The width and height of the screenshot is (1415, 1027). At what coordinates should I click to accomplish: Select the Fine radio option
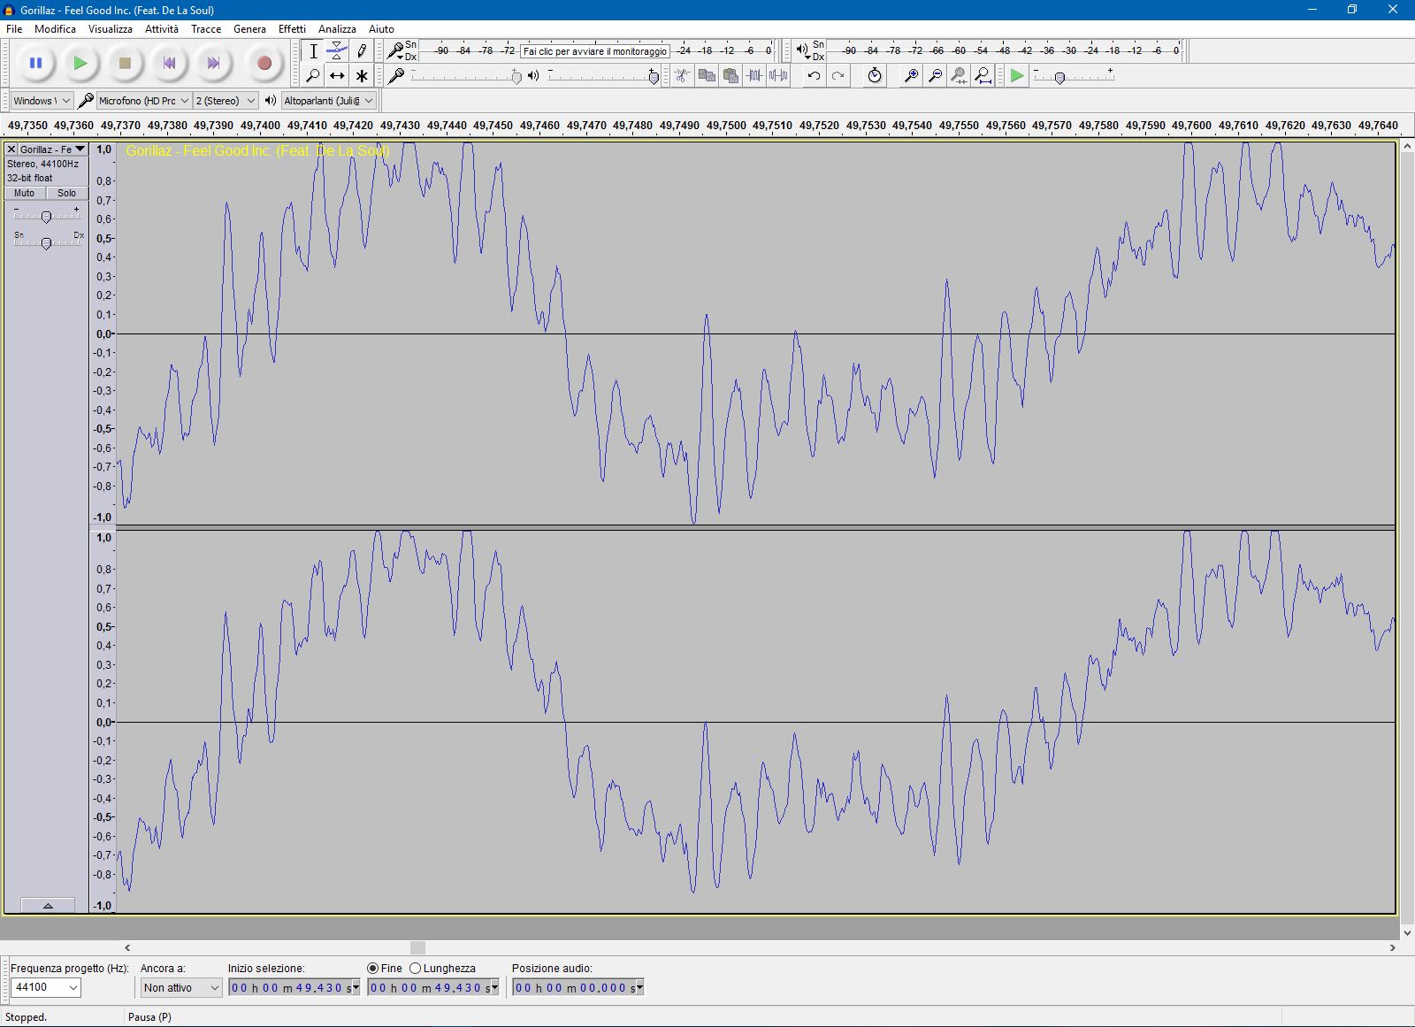pyautogui.click(x=372, y=969)
